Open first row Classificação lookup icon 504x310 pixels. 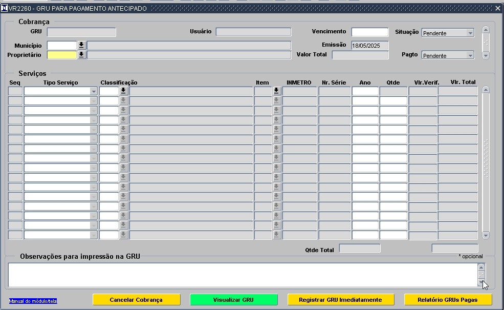coord(123,91)
